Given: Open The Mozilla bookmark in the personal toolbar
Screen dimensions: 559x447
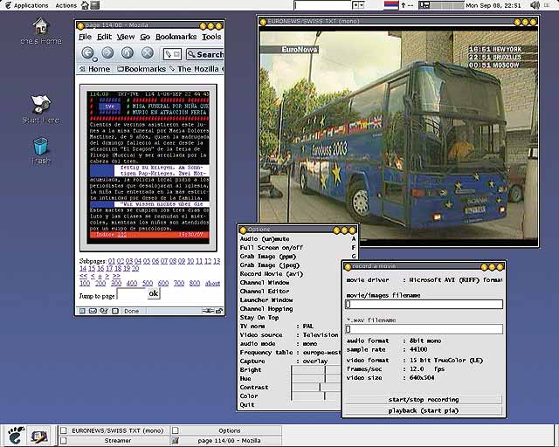Looking at the screenshot, I should [x=197, y=69].
